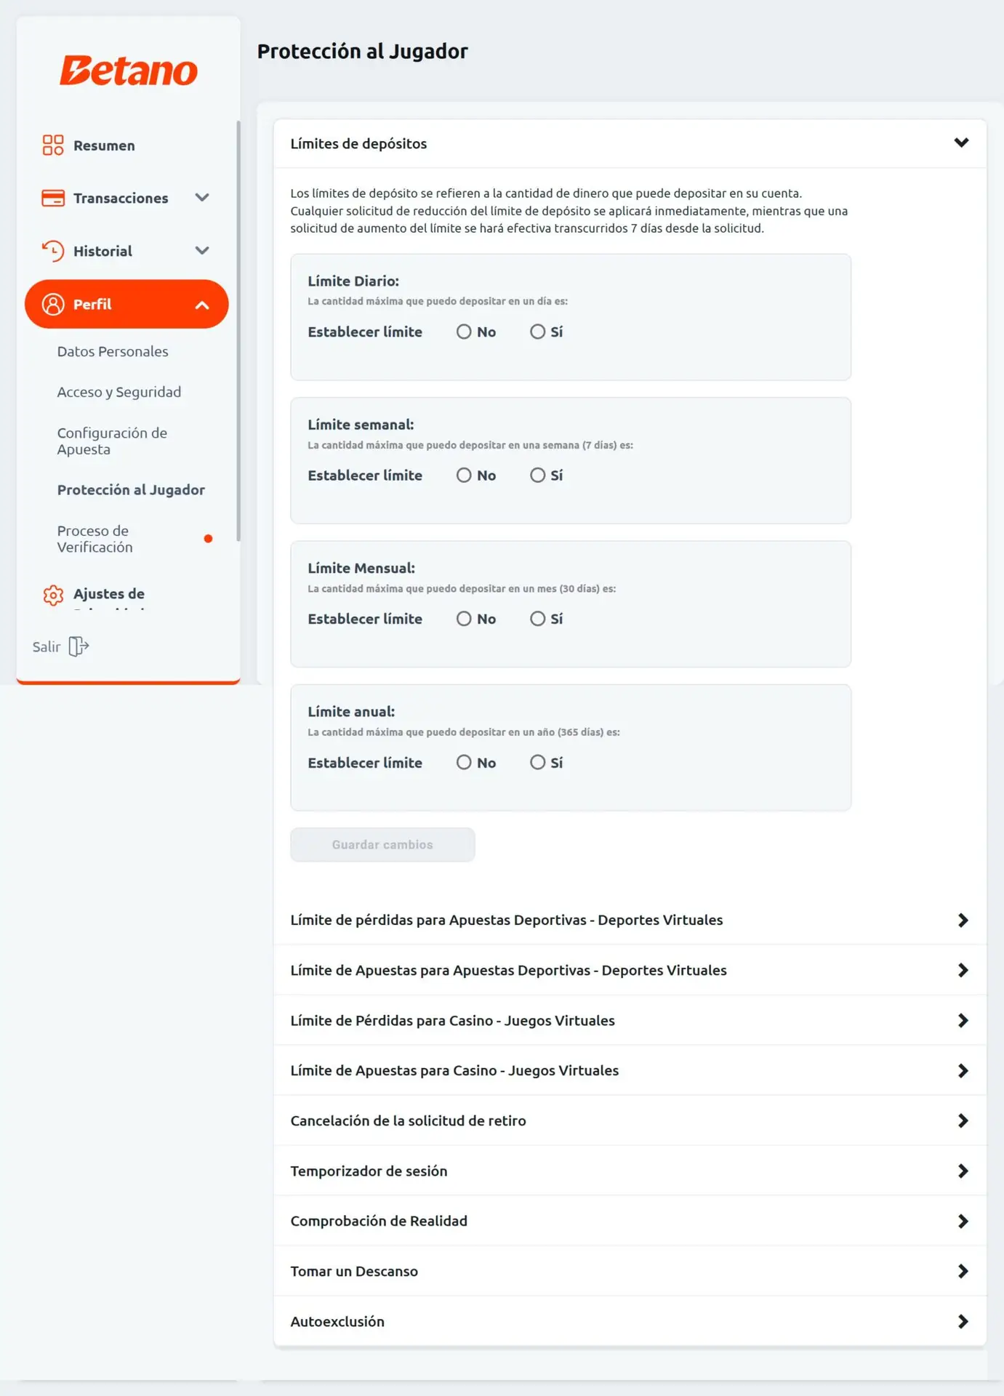The height and width of the screenshot is (1396, 1004).
Task: Click the Historial clock icon
Action: coord(52,251)
